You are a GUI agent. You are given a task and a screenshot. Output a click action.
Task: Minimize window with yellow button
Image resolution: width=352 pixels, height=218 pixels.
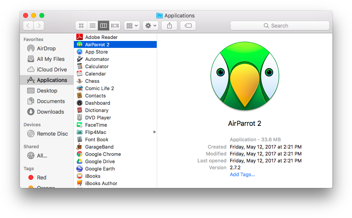pos(34,15)
